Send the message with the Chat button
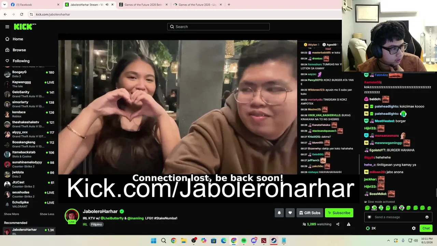The height and width of the screenshot is (246, 437). tap(426, 228)
